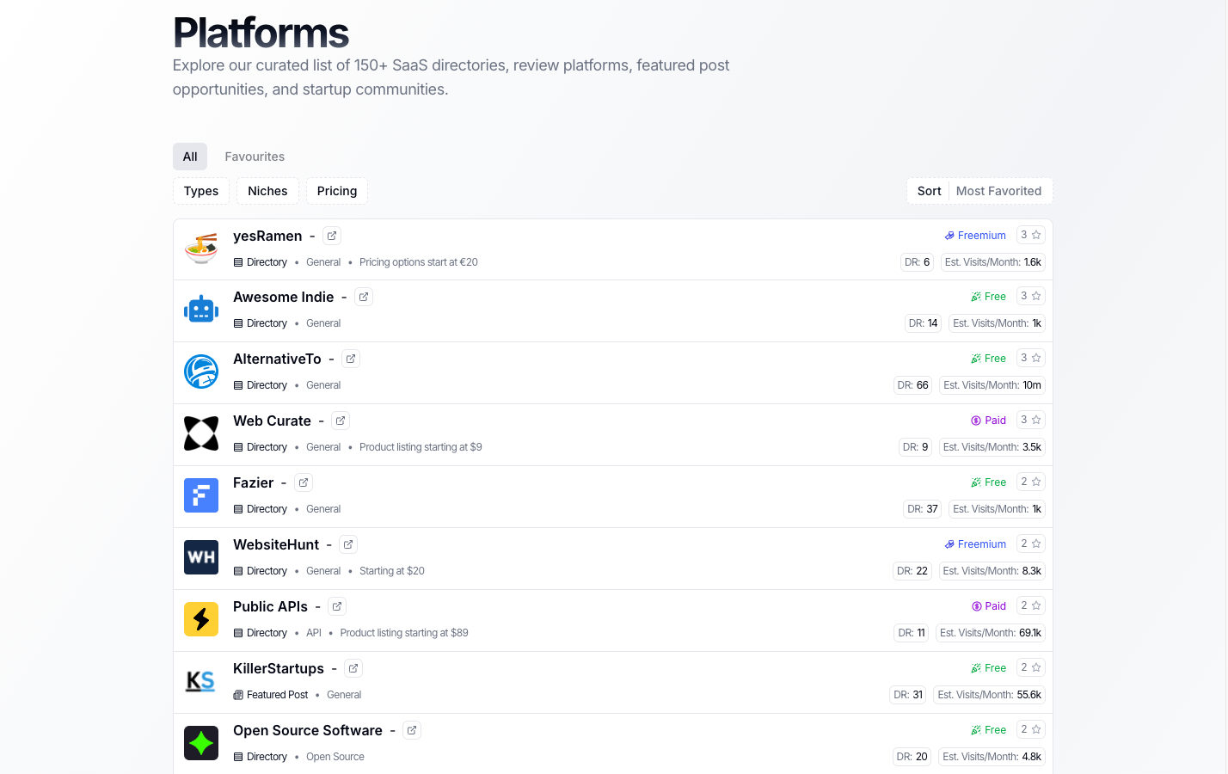Click the KillerStartups KS logo
This screenshot has width=1228, height=774.
point(201,681)
